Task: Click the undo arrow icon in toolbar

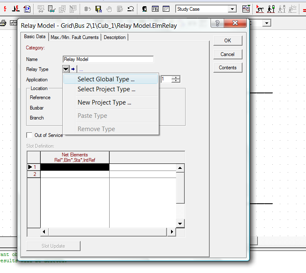Action: click(x=130, y=9)
